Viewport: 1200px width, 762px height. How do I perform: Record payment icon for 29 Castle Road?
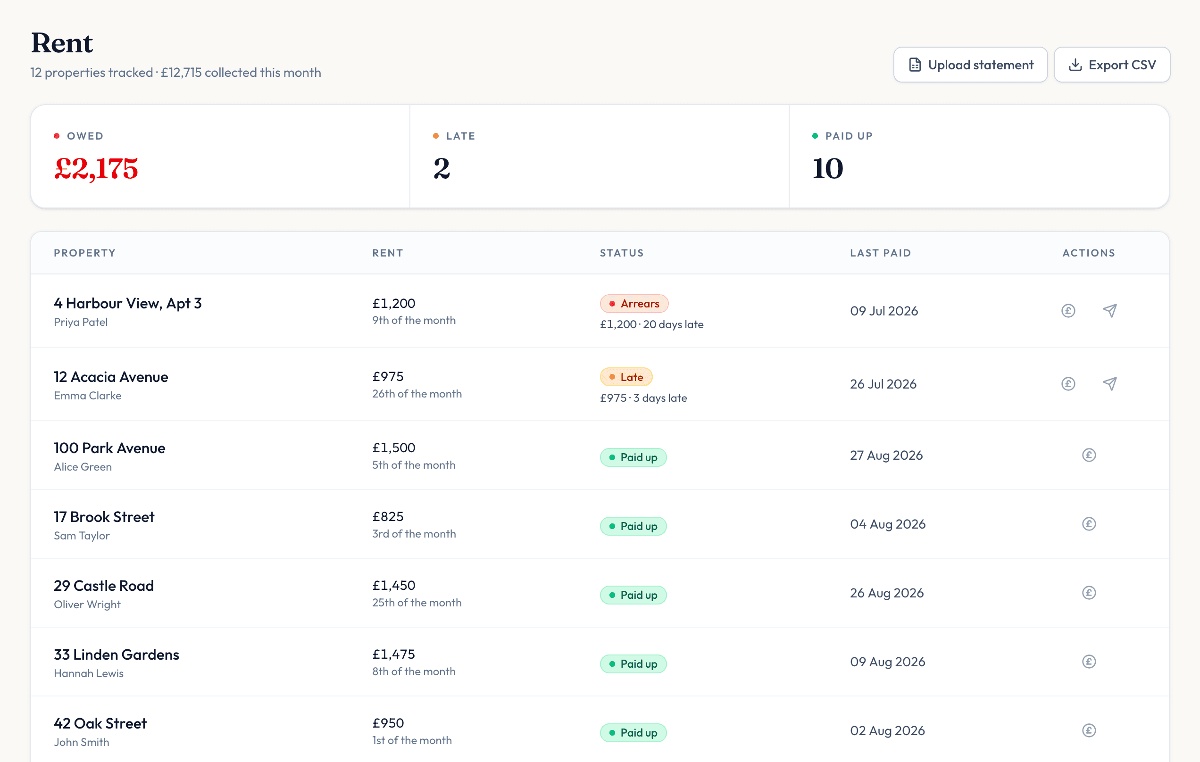point(1089,593)
